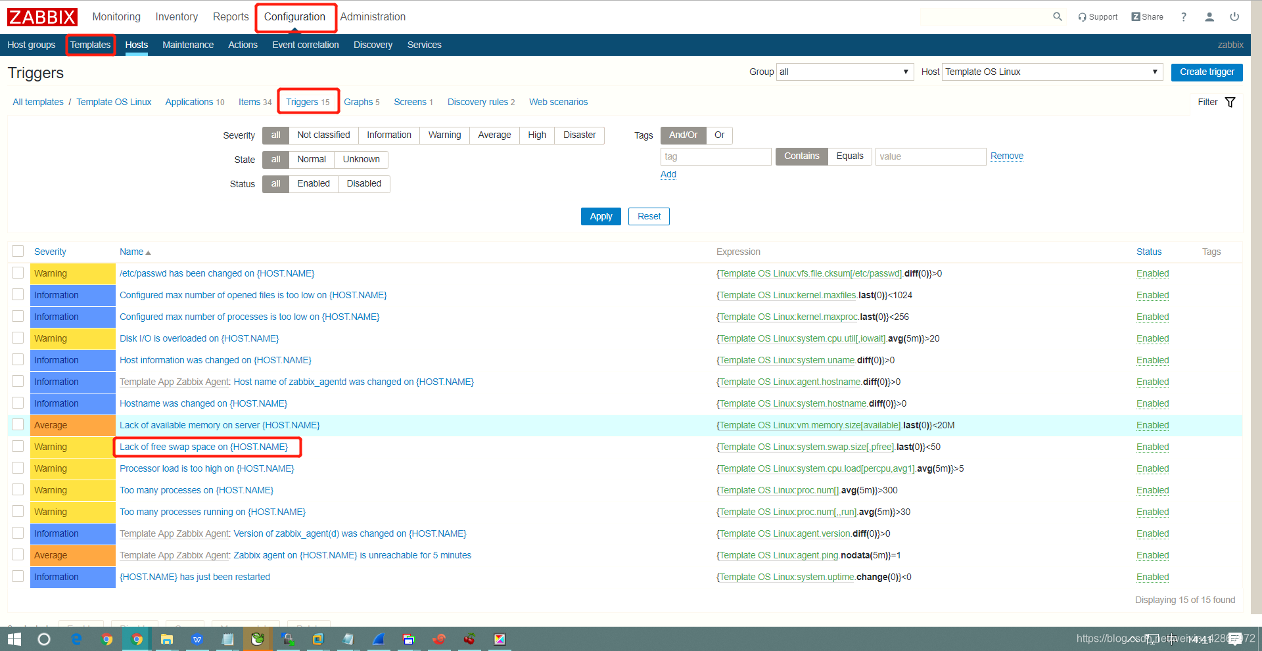Filter severity by High

pyautogui.click(x=537, y=135)
